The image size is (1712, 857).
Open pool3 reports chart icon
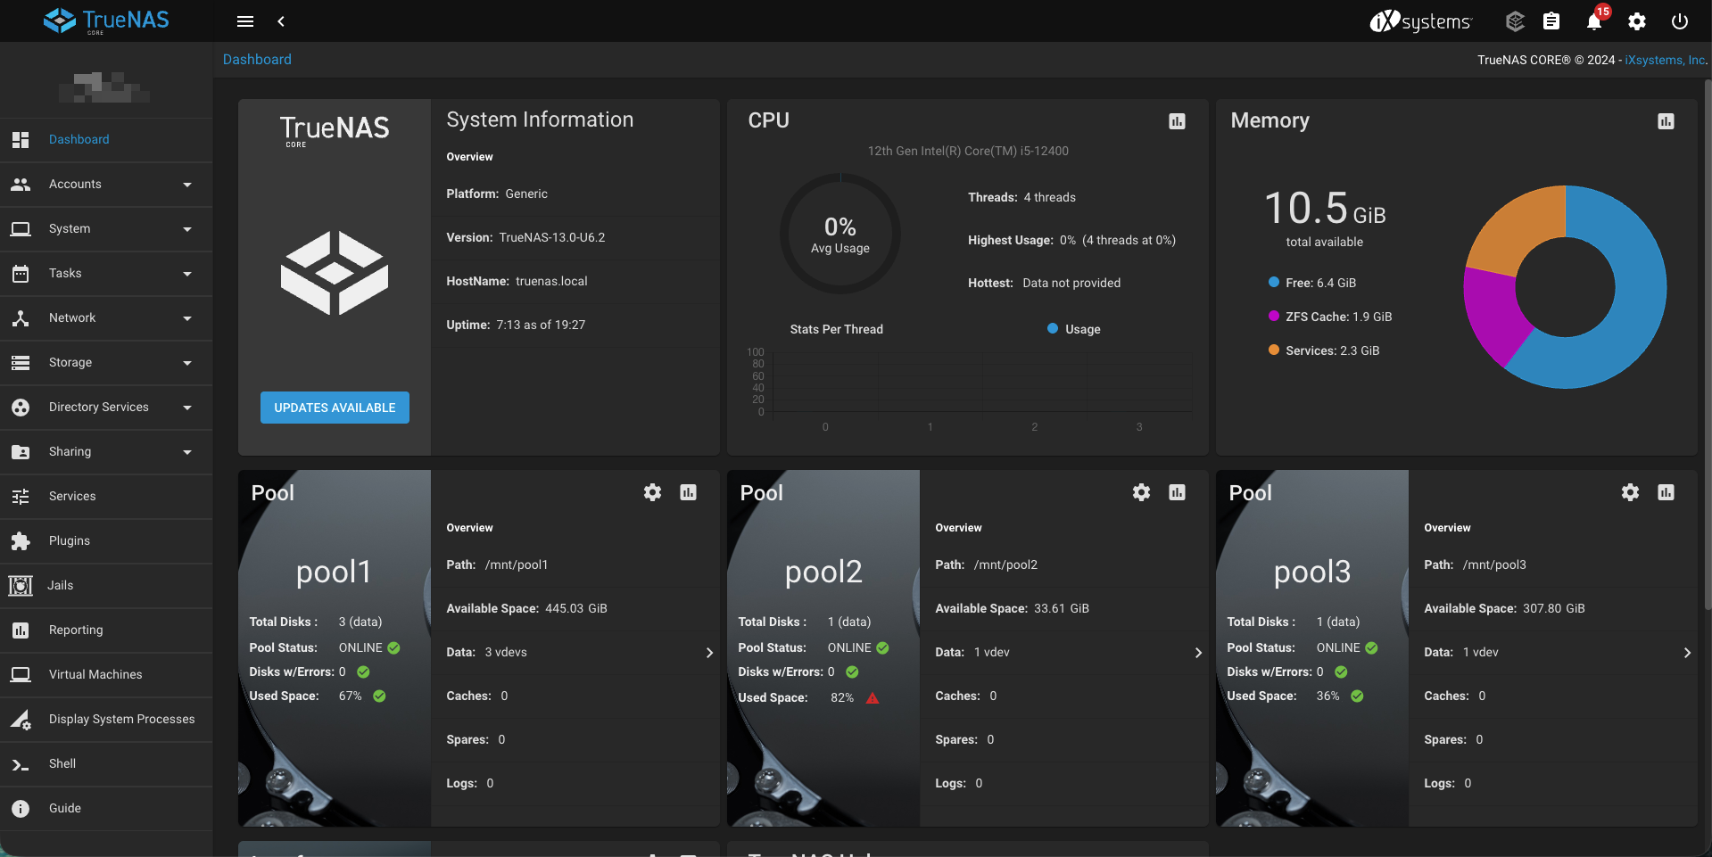tap(1666, 492)
